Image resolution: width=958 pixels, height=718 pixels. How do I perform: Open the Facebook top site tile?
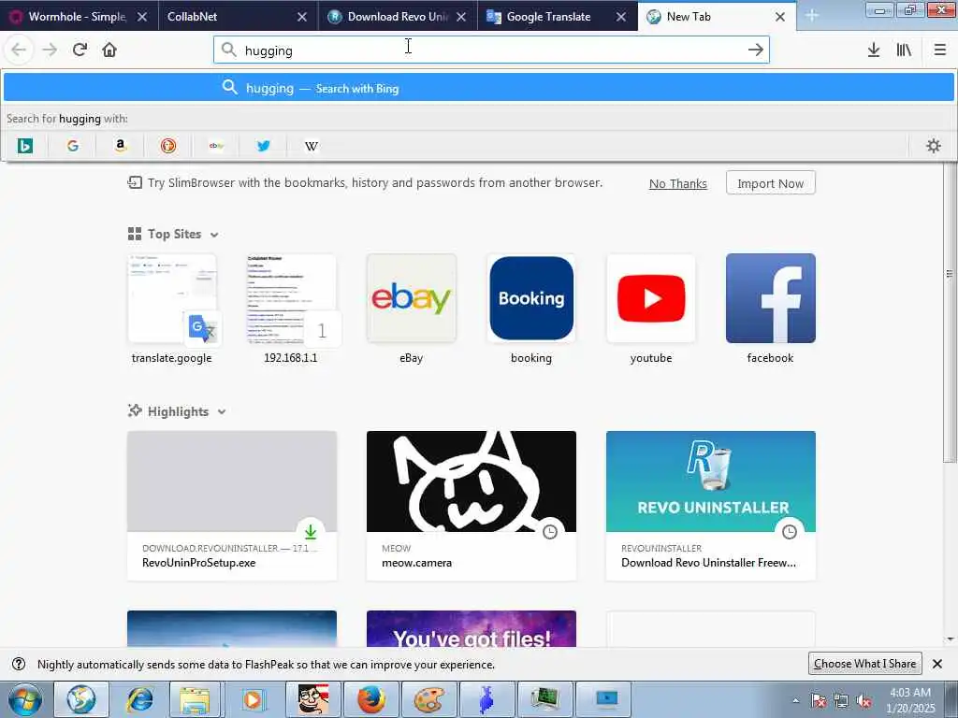click(x=771, y=310)
